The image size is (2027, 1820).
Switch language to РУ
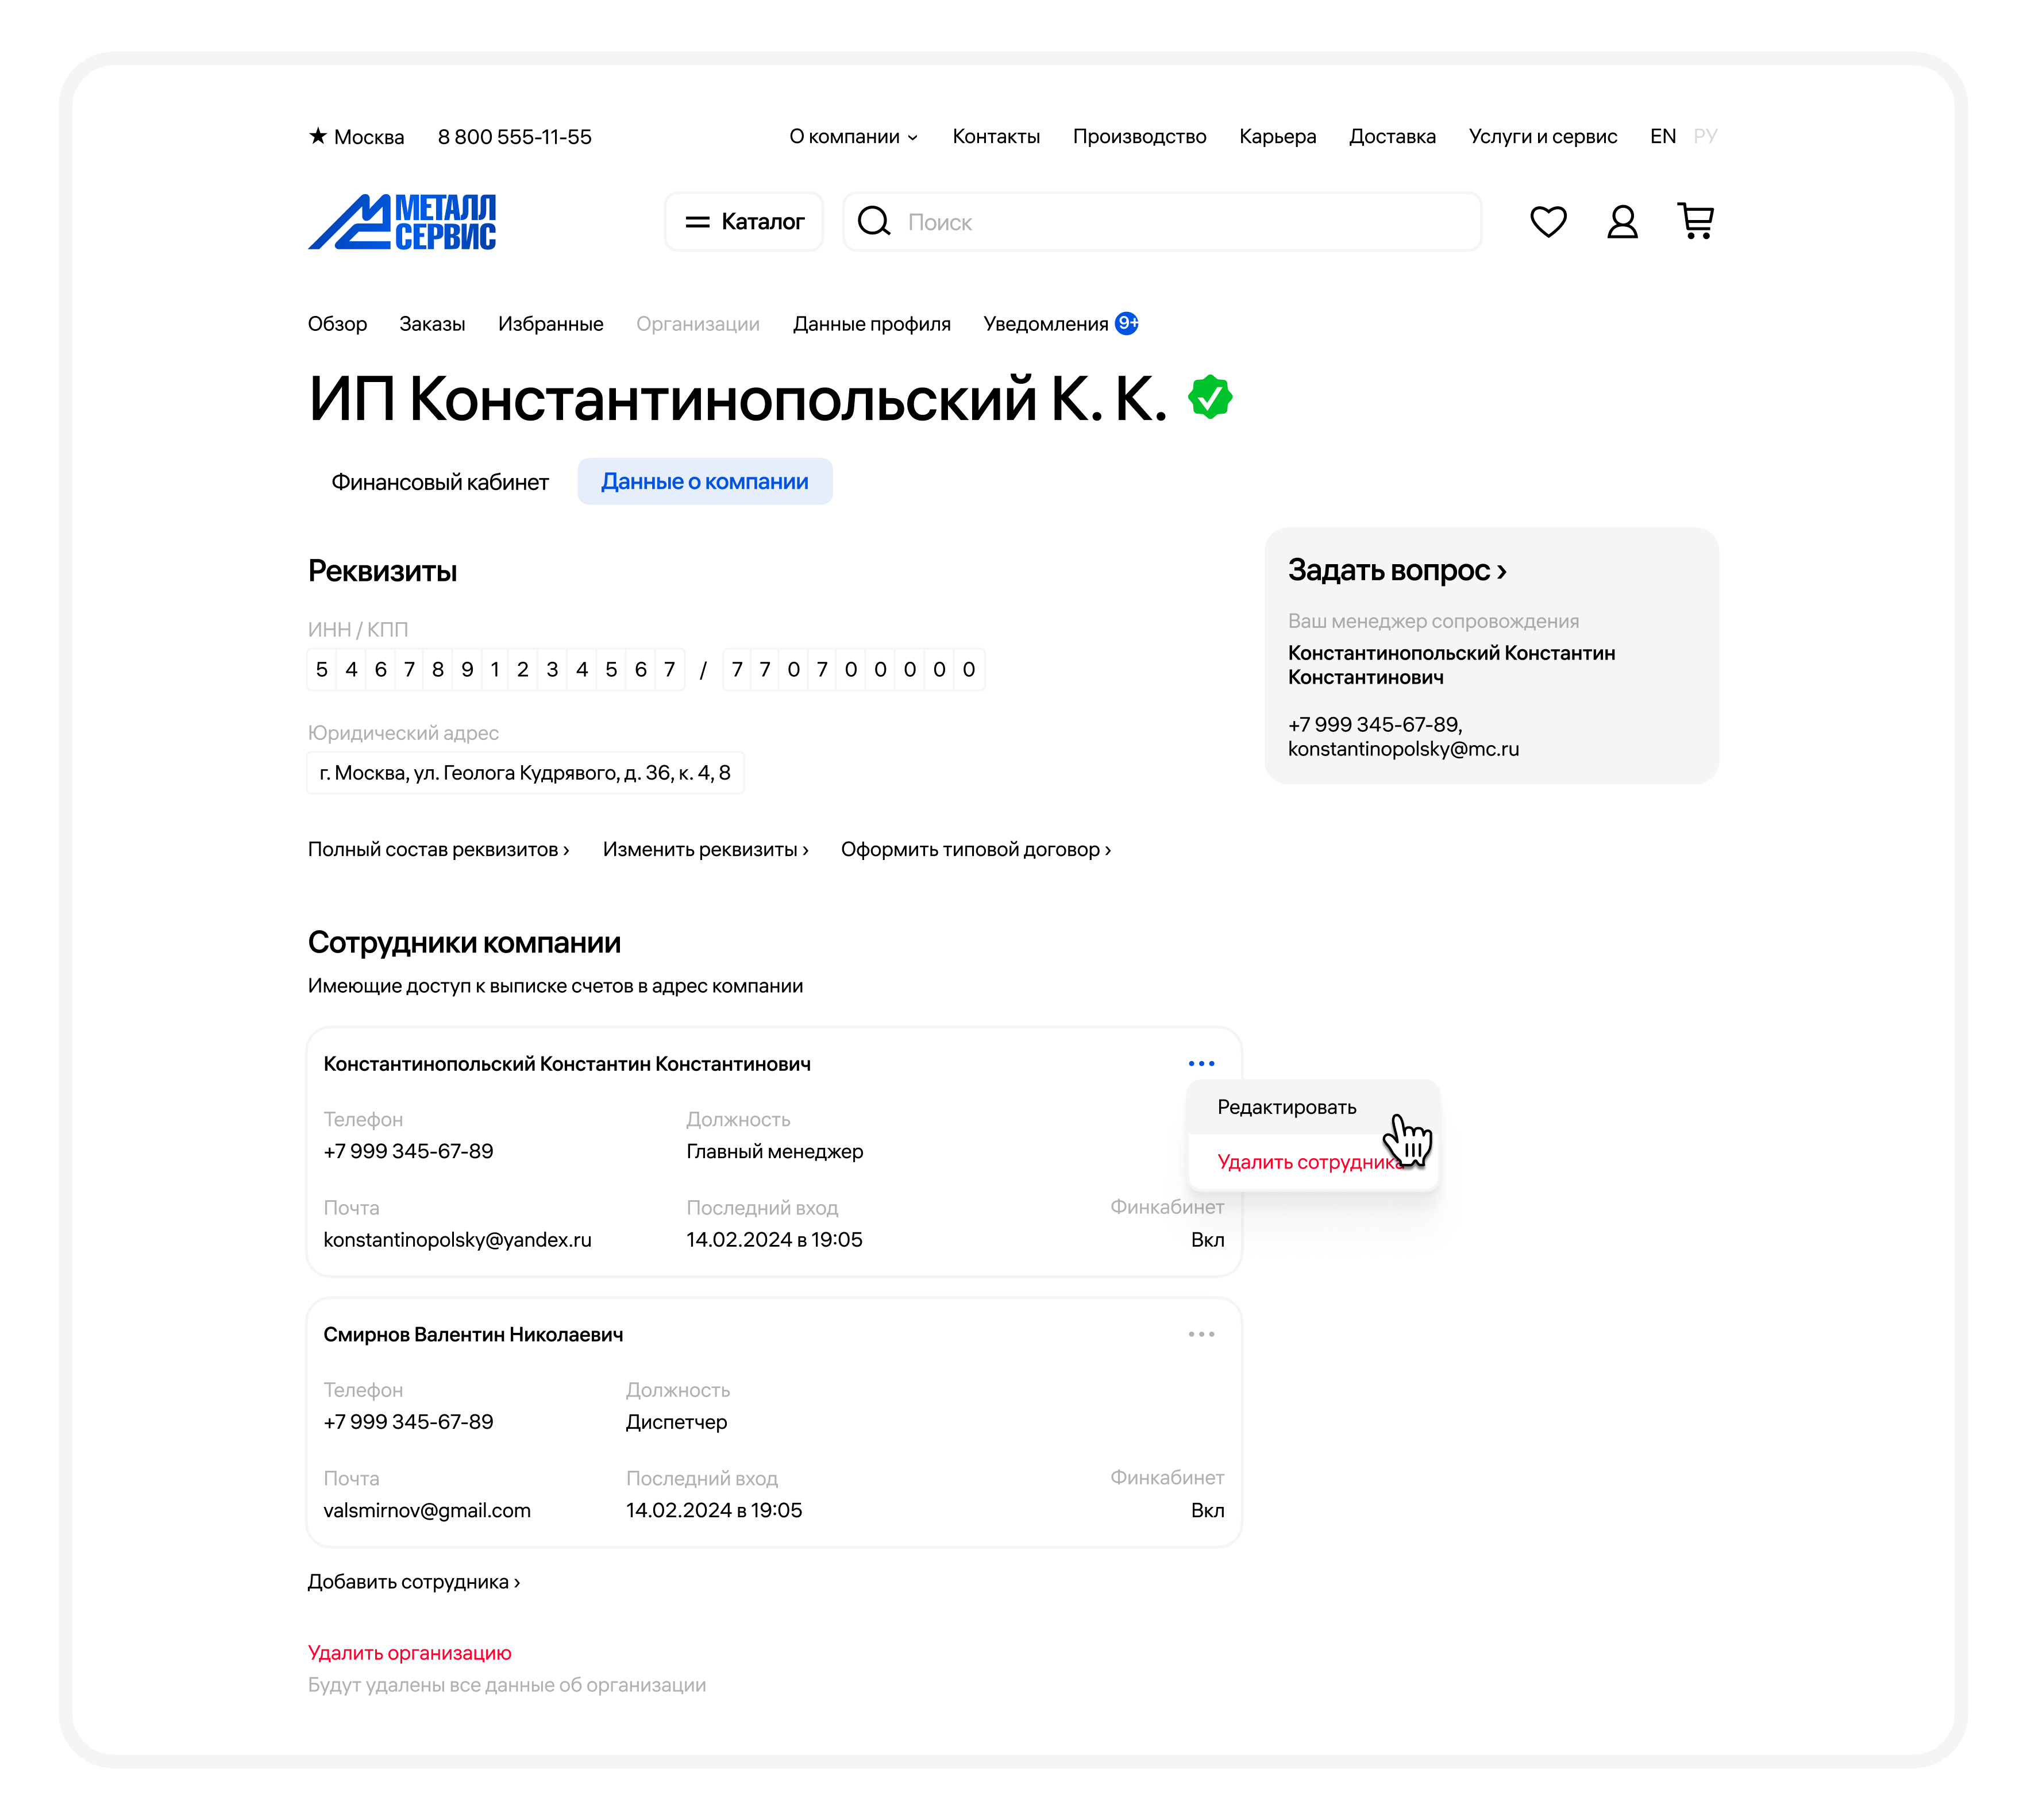(1705, 136)
